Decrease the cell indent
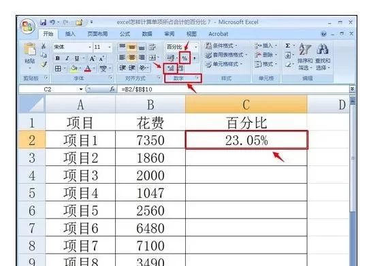The height and width of the screenshot is (266, 371). click(x=123, y=68)
